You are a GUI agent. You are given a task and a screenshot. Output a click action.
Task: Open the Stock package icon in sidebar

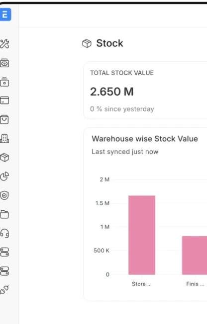[x=4, y=158]
